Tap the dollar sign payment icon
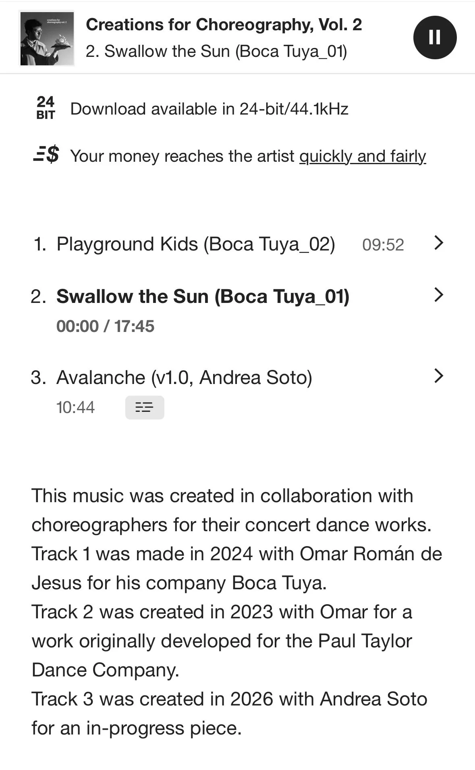The image size is (475, 770). [46, 155]
